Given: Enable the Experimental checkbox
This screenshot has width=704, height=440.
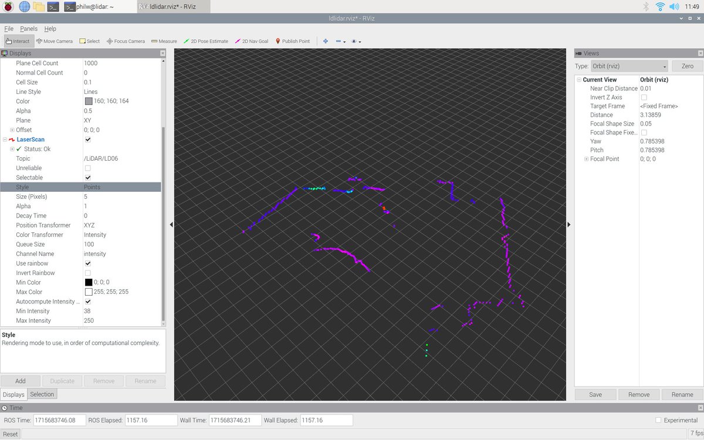Looking at the screenshot, I should [x=658, y=420].
